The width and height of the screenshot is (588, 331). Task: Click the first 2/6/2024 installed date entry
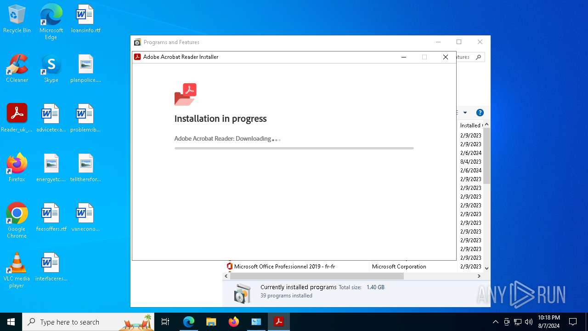(x=470, y=153)
